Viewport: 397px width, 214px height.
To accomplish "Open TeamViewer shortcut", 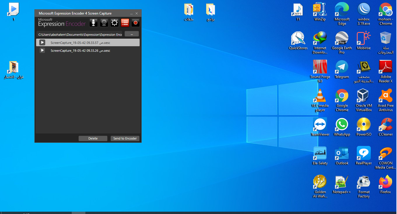I will (x=320, y=127).
